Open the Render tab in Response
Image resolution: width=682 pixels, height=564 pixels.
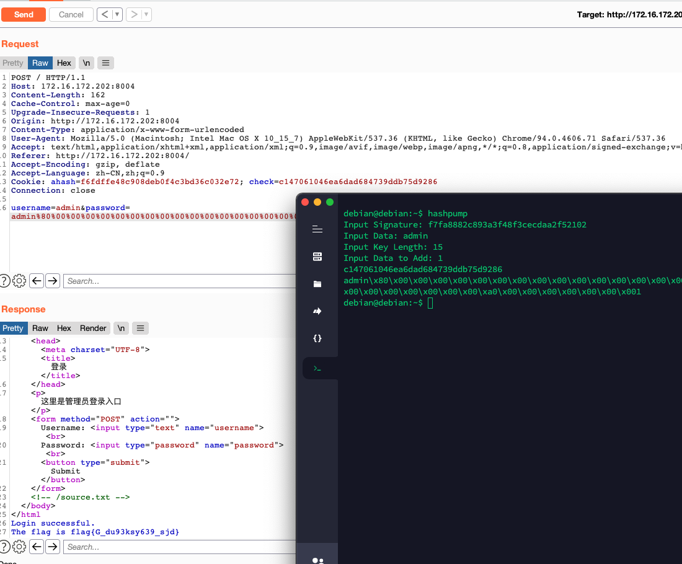(93, 328)
